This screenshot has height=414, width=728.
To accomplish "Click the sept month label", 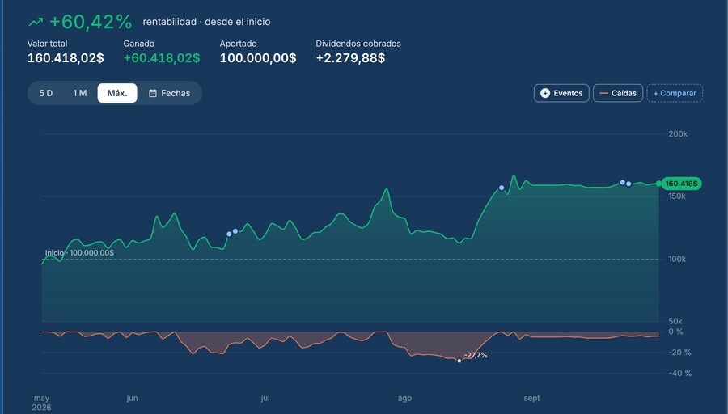I will tap(531, 398).
